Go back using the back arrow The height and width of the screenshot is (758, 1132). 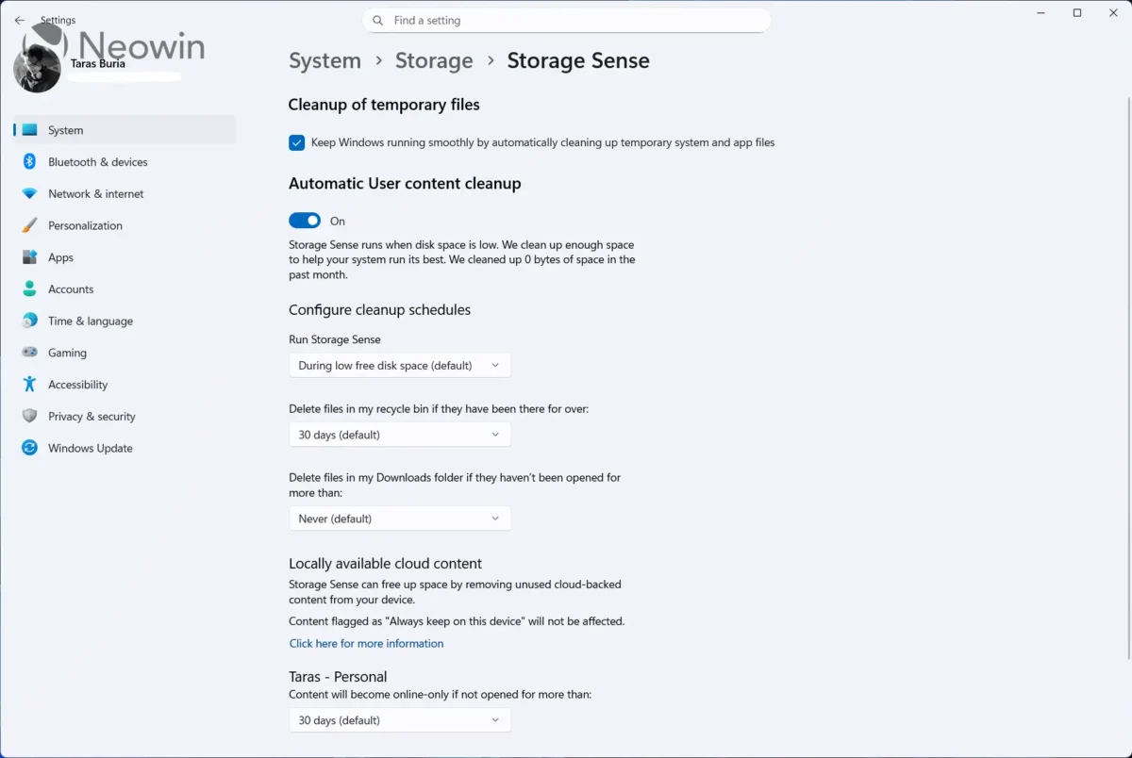pyautogui.click(x=19, y=19)
